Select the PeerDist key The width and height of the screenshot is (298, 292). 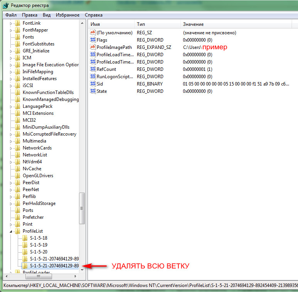(31, 183)
